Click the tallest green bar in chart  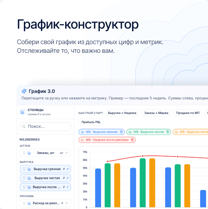(143, 183)
